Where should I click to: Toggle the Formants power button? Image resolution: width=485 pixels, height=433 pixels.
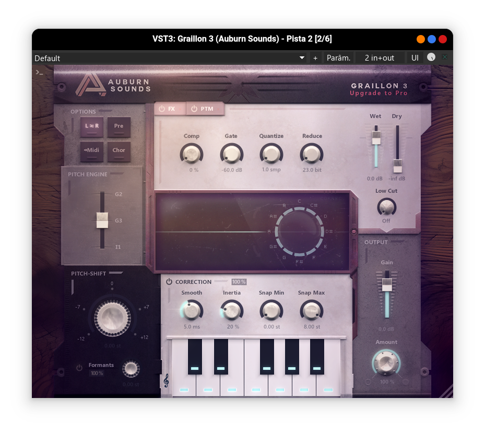pos(79,368)
